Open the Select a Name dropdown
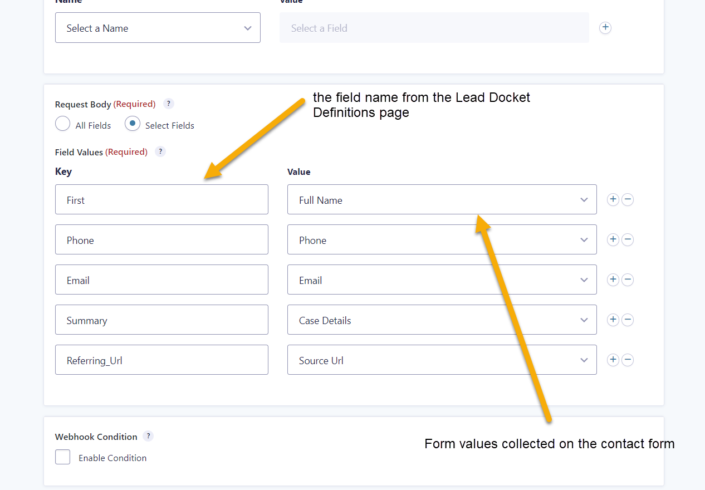The height and width of the screenshot is (490, 705). [x=158, y=27]
